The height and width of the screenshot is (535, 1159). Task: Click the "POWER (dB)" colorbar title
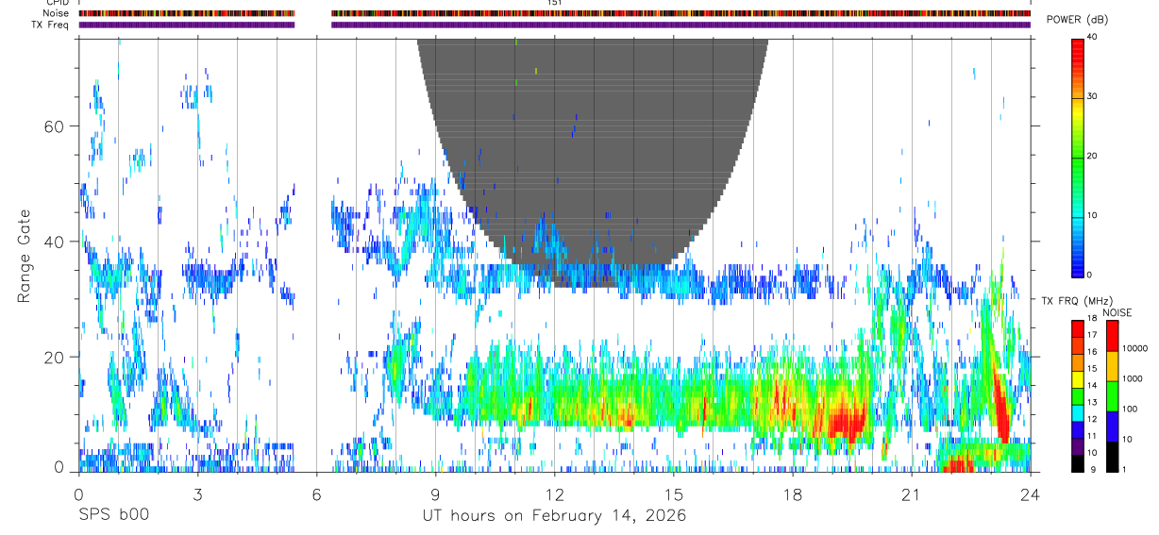pos(1079,20)
